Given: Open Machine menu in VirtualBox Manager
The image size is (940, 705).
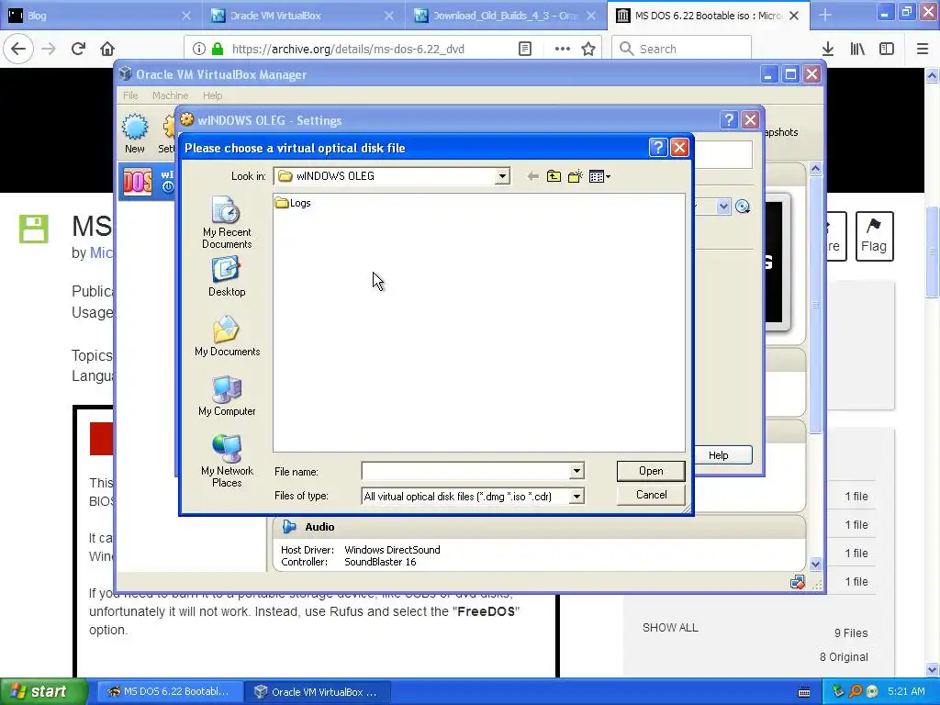Looking at the screenshot, I should pos(170,95).
